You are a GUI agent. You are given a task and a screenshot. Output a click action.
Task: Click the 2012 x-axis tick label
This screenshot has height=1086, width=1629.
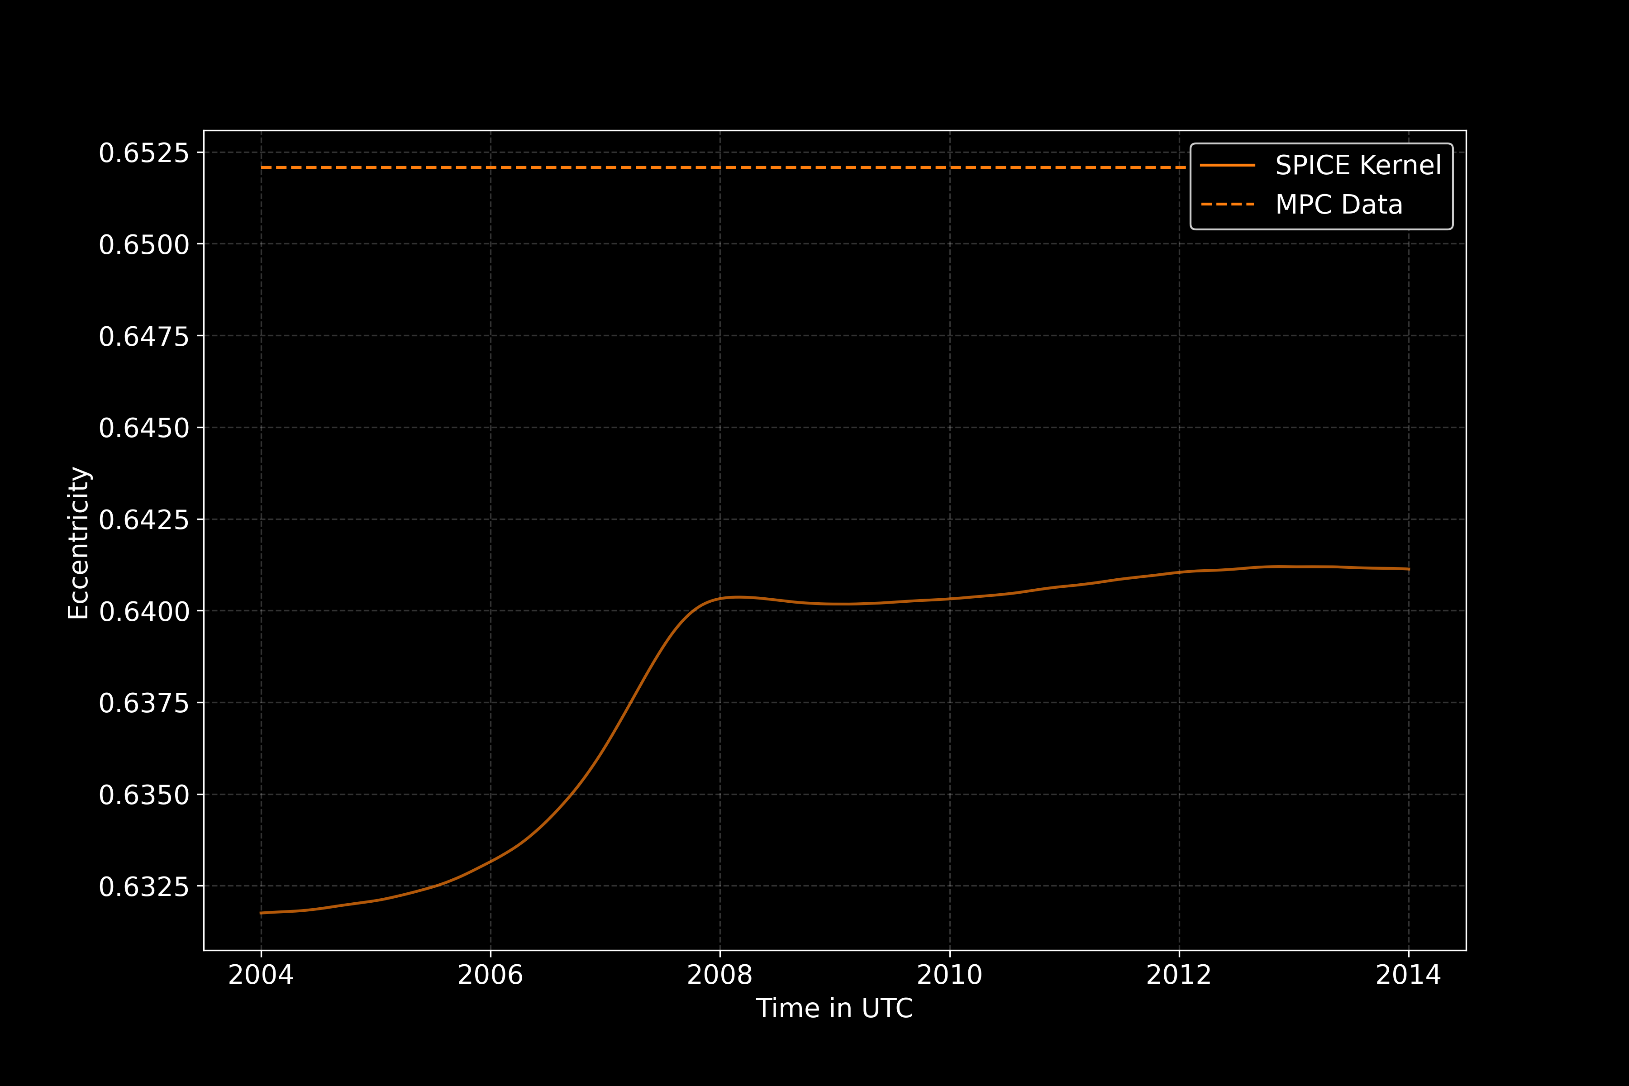[x=1179, y=975]
